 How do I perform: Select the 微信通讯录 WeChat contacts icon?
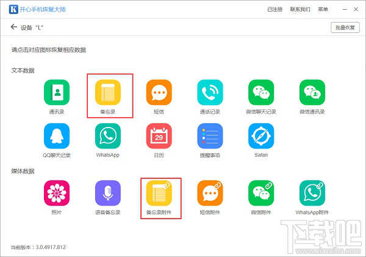click(312, 92)
